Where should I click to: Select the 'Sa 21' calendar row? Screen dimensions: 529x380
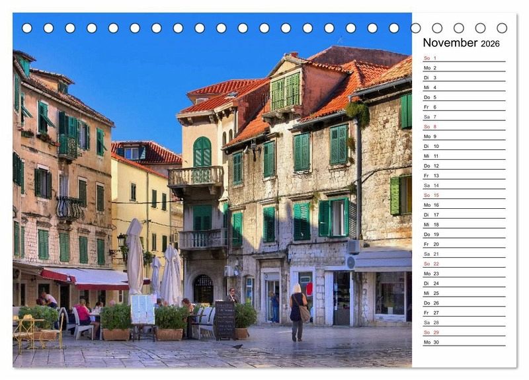[x=464, y=254]
